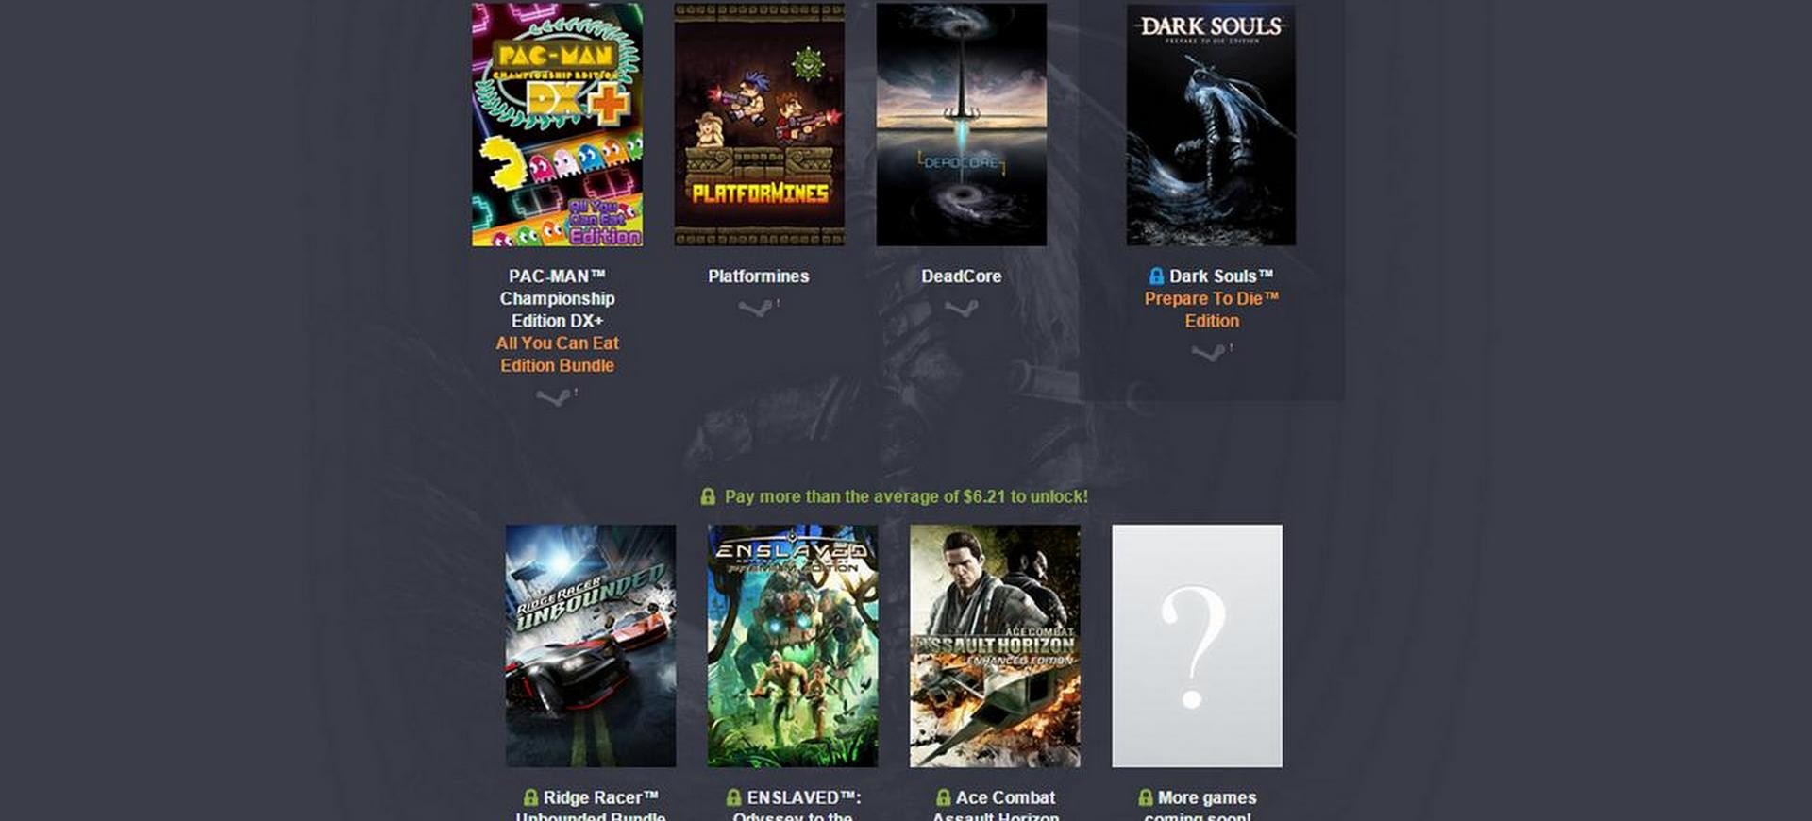Viewport: 1812px width, 821px height.
Task: Click the green lock icon beside More games
Action: tap(1145, 797)
